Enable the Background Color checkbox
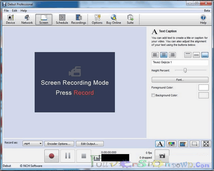Viewport: 214px width, 171px height. coord(153,95)
